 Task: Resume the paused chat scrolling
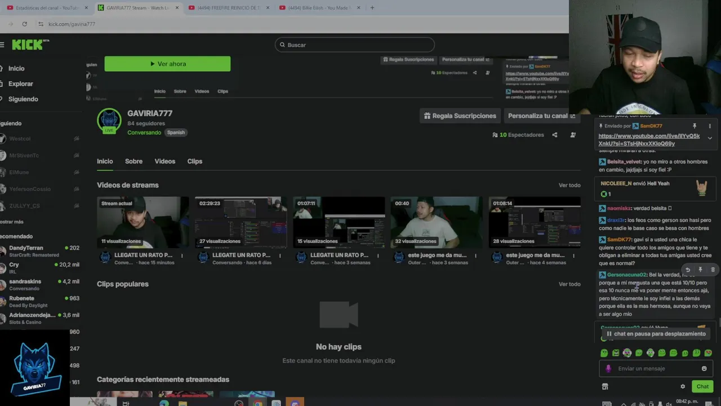point(656,334)
